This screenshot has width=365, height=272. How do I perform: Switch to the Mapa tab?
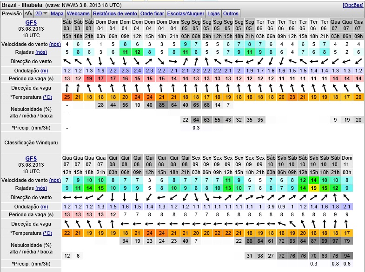57,13
